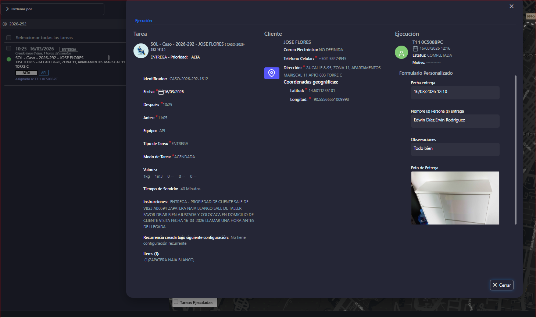Expand the Ordenar por section
This screenshot has height=318, width=536.
coord(7,9)
